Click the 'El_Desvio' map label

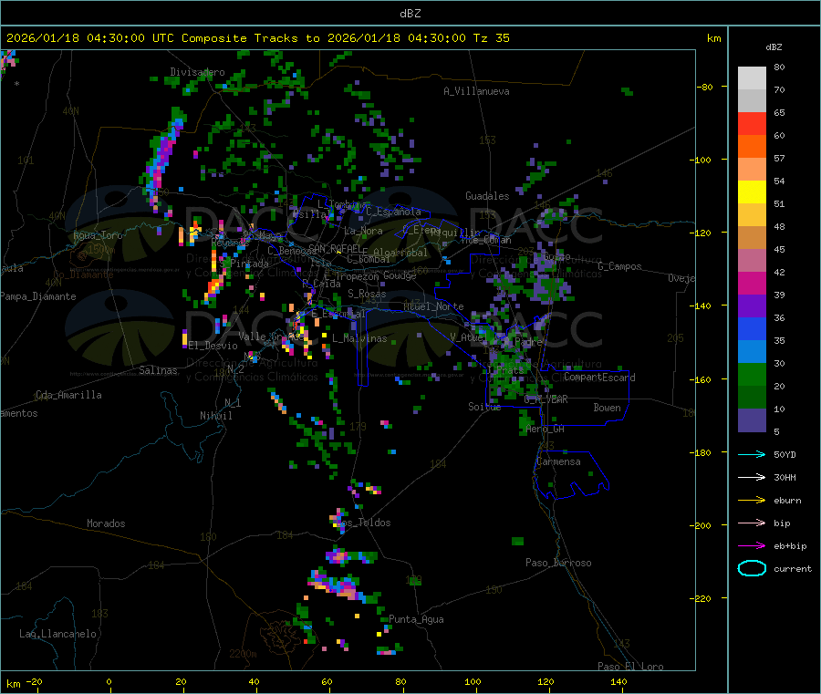click(x=213, y=346)
